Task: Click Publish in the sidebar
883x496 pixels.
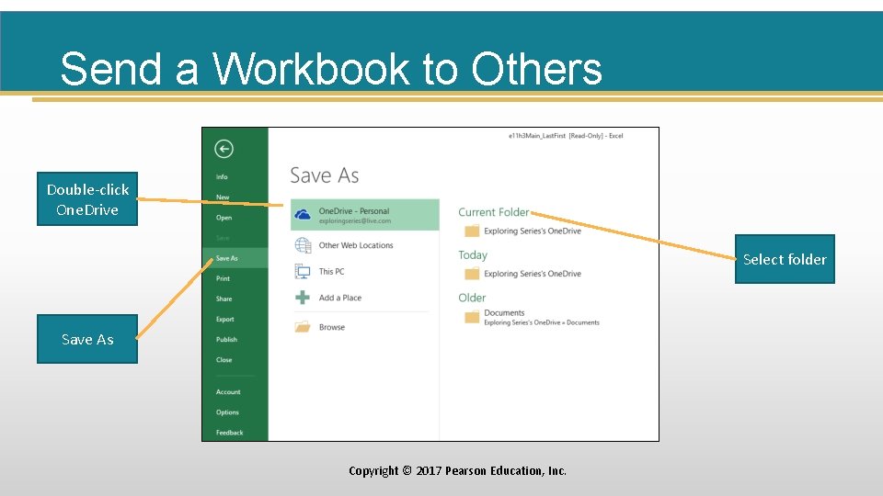Action: point(226,339)
